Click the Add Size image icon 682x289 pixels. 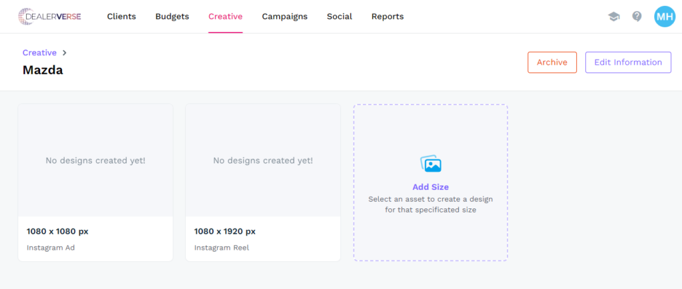click(x=430, y=164)
